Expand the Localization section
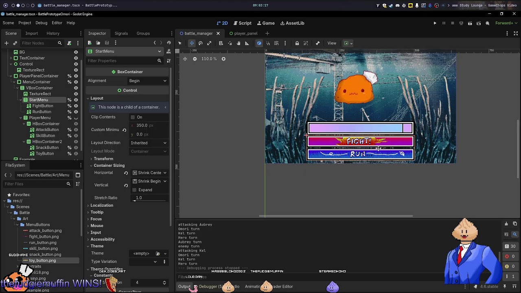This screenshot has width=521, height=293. (x=101, y=206)
